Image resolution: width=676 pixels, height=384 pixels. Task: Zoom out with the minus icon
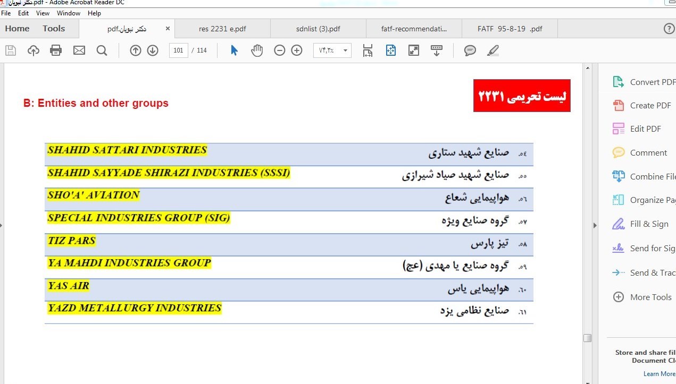tap(280, 50)
